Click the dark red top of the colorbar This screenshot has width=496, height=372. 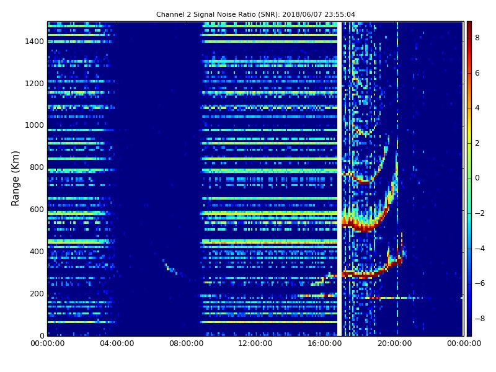pos(469,25)
